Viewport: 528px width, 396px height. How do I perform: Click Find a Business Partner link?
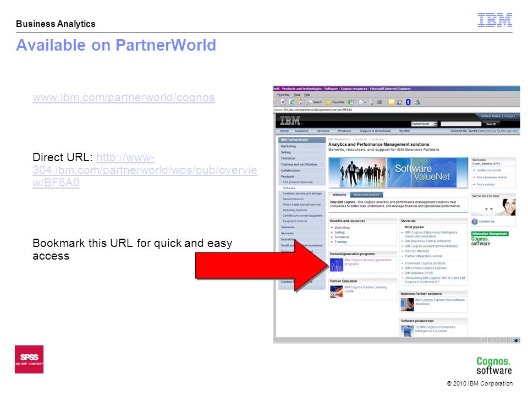coord(492,177)
